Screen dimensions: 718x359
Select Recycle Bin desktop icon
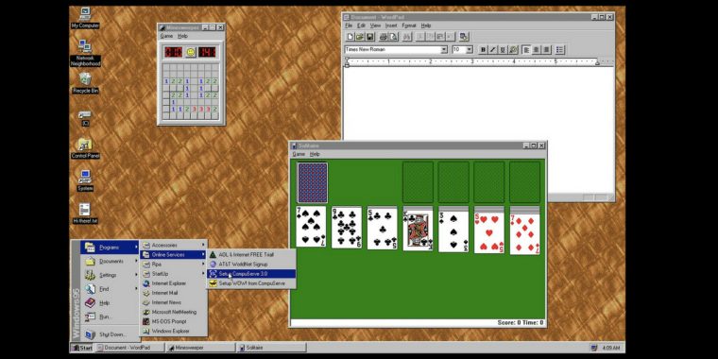85,83
